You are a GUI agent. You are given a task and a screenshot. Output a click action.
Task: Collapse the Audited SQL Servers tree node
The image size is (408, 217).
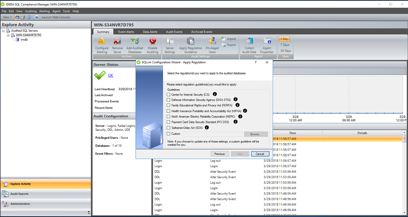click(x=3, y=31)
